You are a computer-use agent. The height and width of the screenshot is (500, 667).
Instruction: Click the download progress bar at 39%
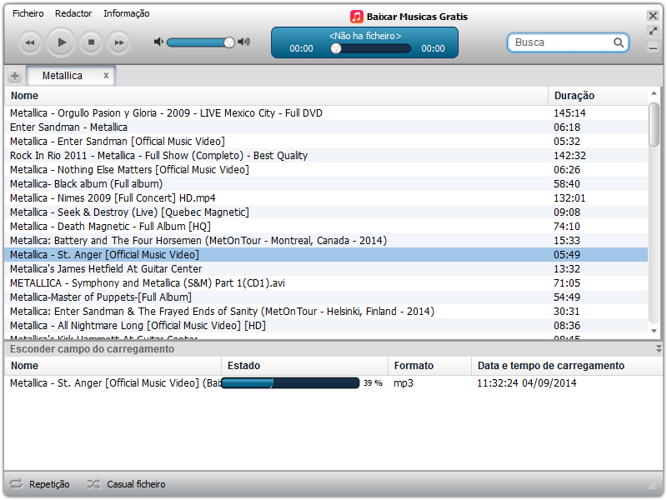290,383
